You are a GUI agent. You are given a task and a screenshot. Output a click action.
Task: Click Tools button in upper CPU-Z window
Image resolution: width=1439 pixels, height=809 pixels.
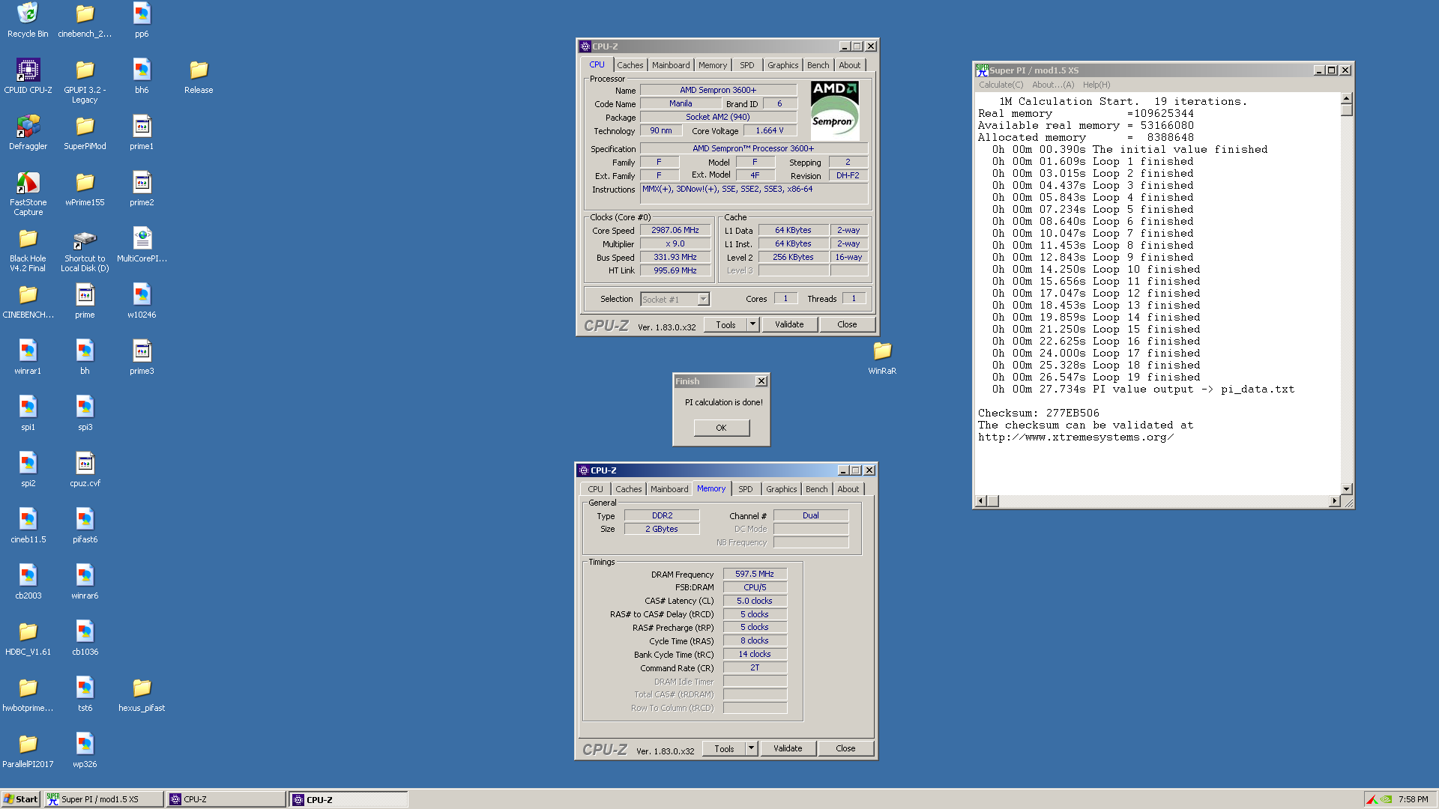725,324
